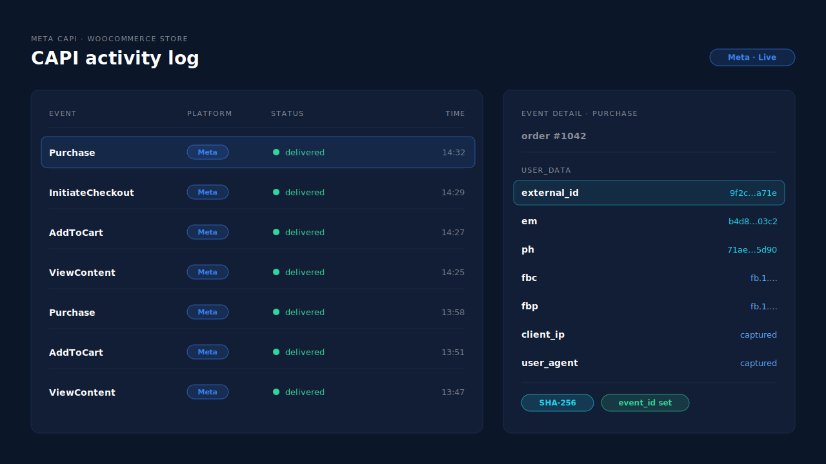Select the fbp field row

[649, 306]
